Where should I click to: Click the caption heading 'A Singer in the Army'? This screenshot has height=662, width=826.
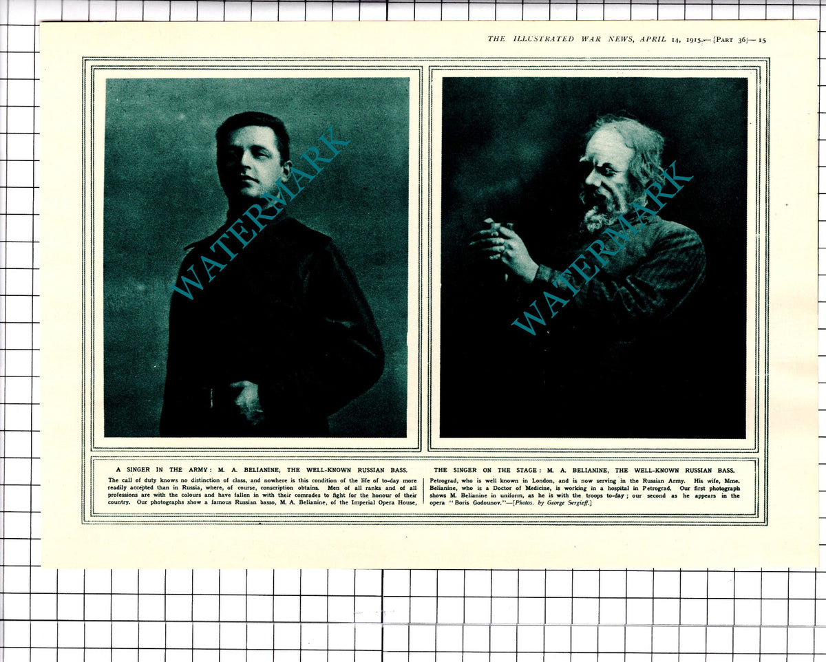(160, 470)
